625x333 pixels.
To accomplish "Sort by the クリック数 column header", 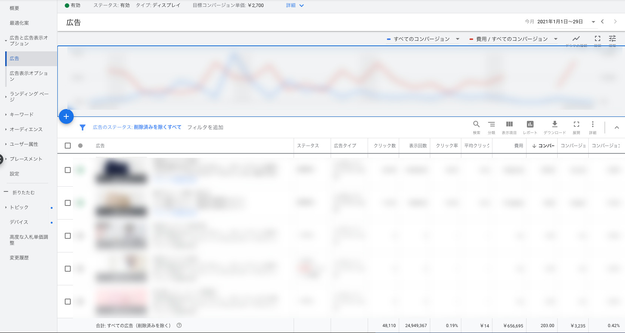I will pyautogui.click(x=384, y=146).
